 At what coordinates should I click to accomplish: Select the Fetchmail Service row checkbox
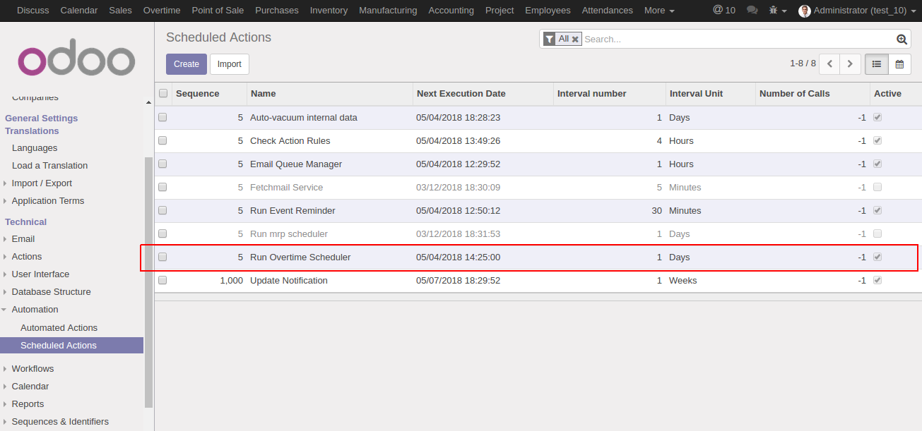pyautogui.click(x=162, y=187)
